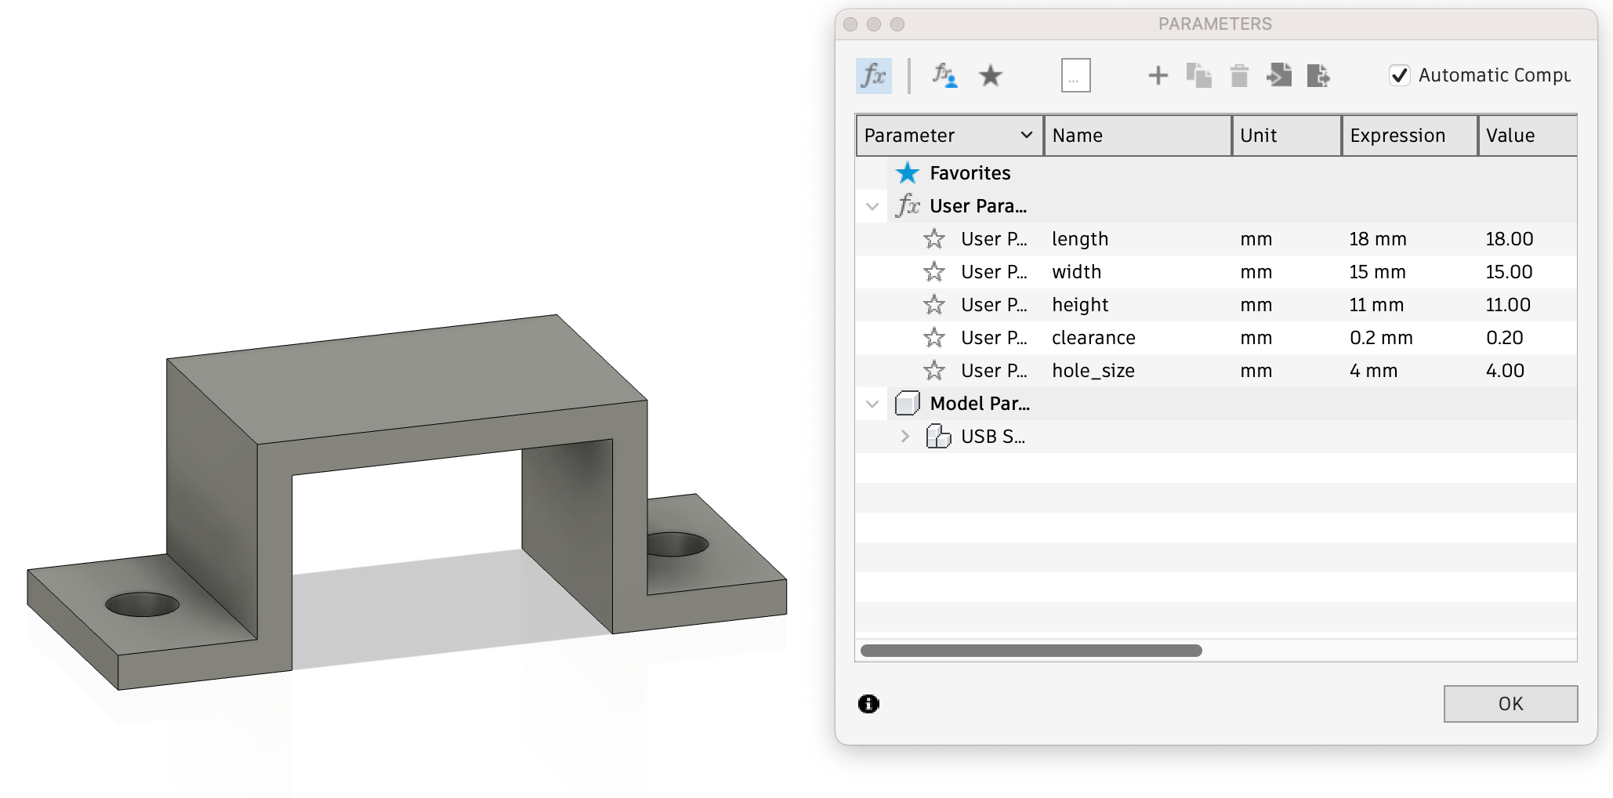1613x798 pixels.
Task: Click the 0.2 mm clearance expression
Action: tap(1381, 338)
